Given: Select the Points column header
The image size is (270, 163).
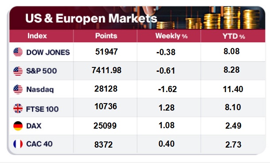Looking at the screenshot, I should 106,36.
